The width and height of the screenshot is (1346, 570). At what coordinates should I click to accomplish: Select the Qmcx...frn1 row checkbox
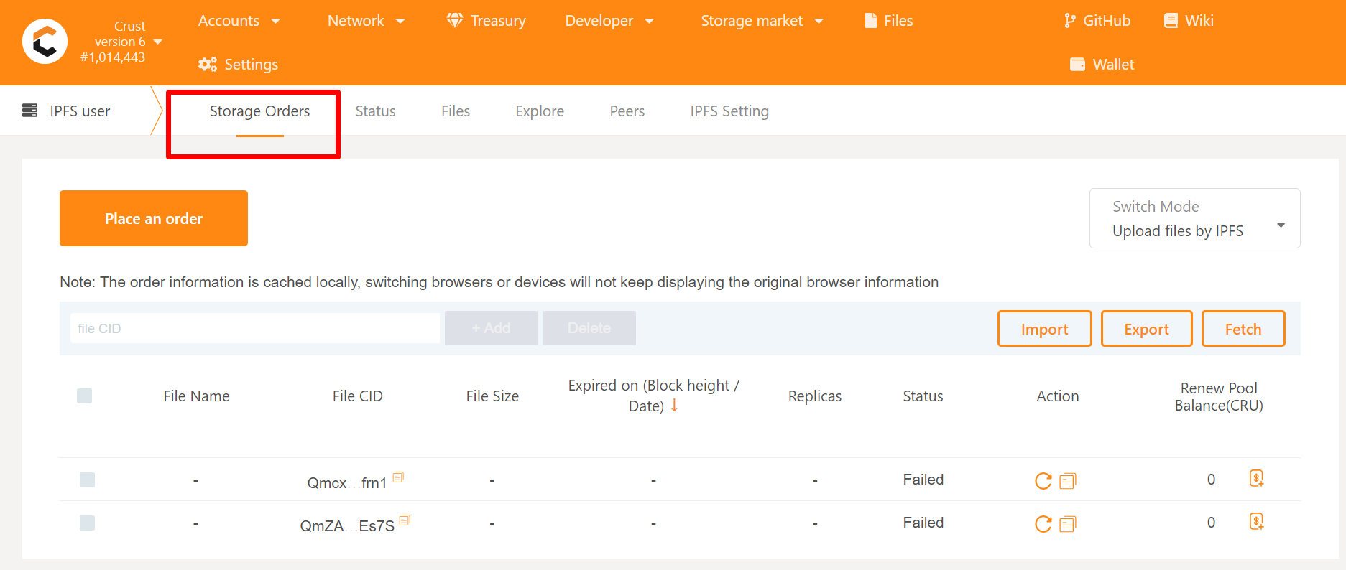(87, 480)
